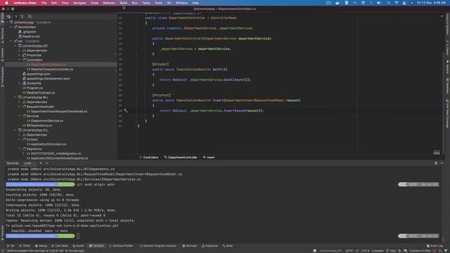
Task: Click DepartmentController in the breadcrumb
Action: click(183, 157)
